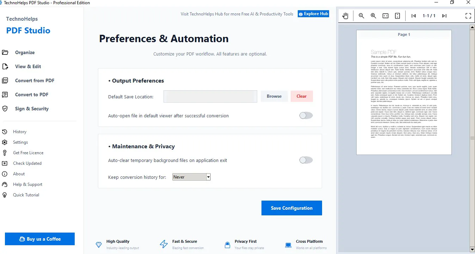The width and height of the screenshot is (475, 254).
Task: Click the preview scrollbar up arrow
Action: click(472, 27)
